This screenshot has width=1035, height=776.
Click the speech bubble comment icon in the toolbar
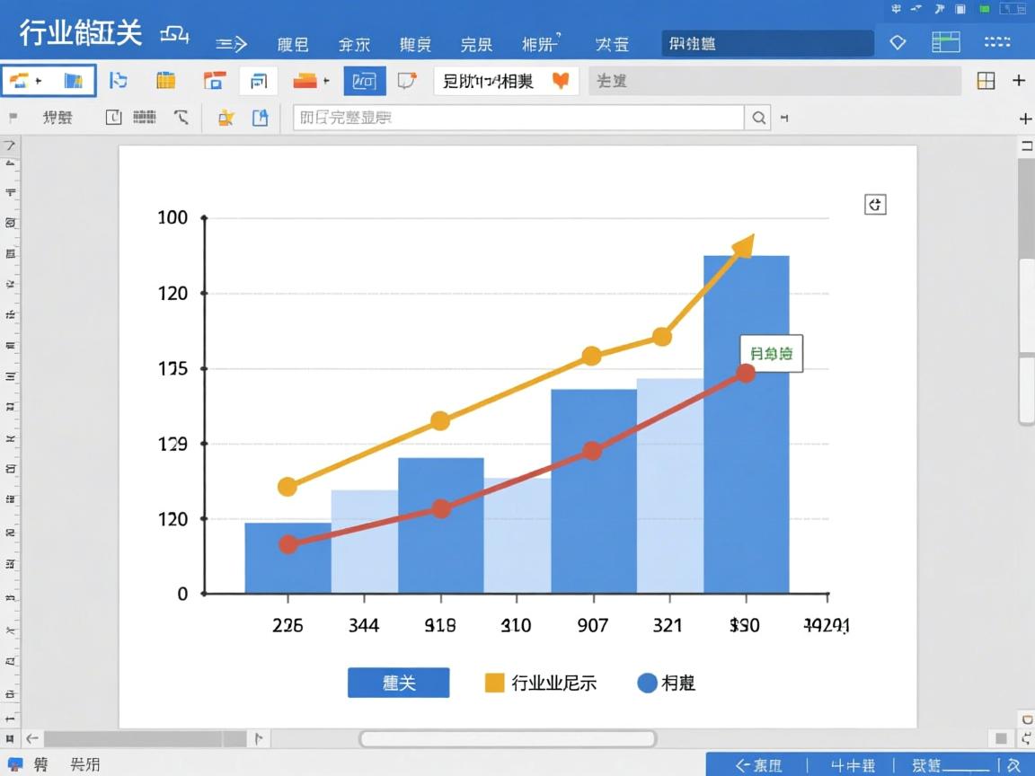tap(409, 80)
